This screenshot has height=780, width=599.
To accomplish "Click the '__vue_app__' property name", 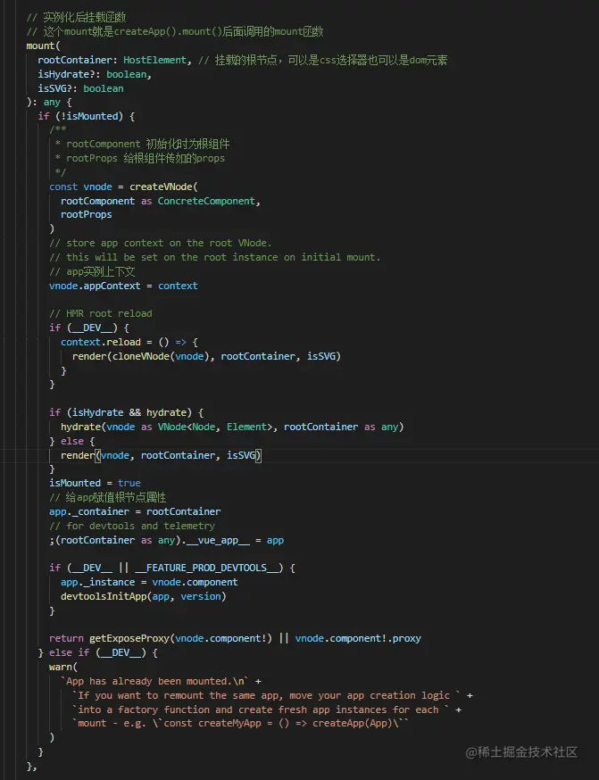I will (x=218, y=540).
